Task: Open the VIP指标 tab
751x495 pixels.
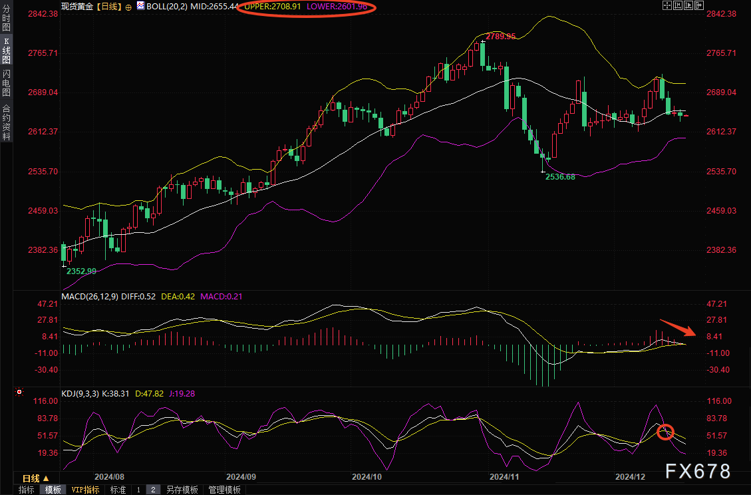Action: coord(85,490)
